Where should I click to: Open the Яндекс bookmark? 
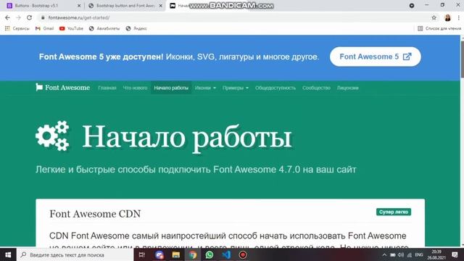tap(136, 28)
